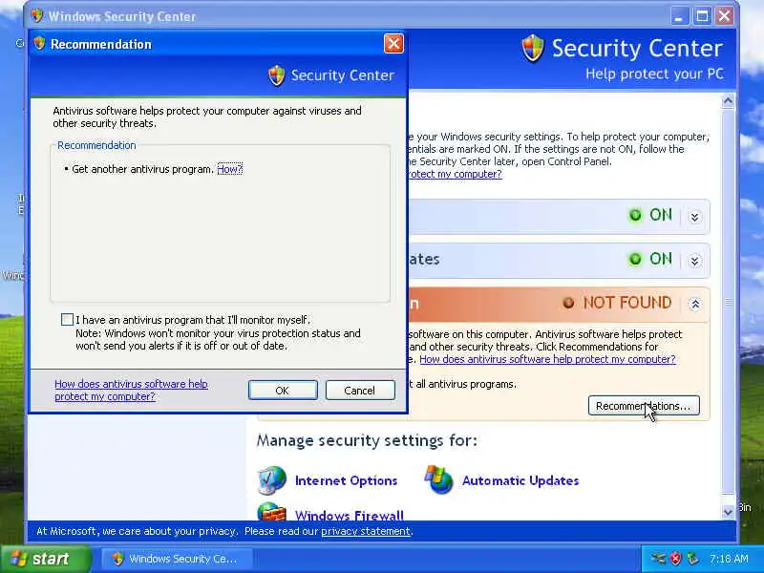Click the Windows Security Center taskbar button
Image resolution: width=764 pixels, height=573 pixels.
coord(177,559)
